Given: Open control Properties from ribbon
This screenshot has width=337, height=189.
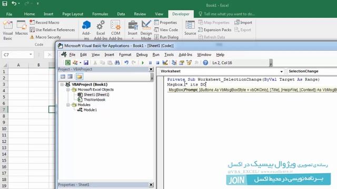Looking at the screenshot, I should tap(165, 23).
